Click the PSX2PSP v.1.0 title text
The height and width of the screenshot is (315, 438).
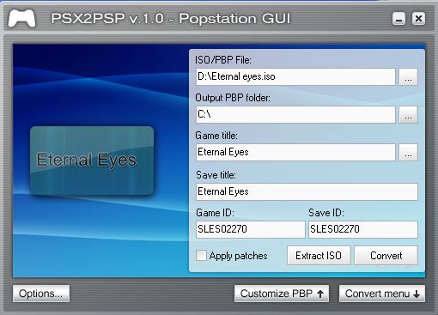[x=170, y=19]
